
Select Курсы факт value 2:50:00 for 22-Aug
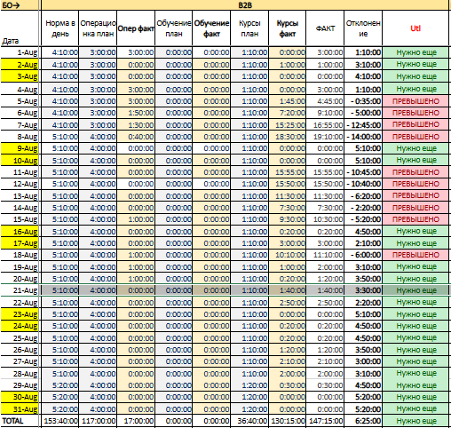point(288,303)
